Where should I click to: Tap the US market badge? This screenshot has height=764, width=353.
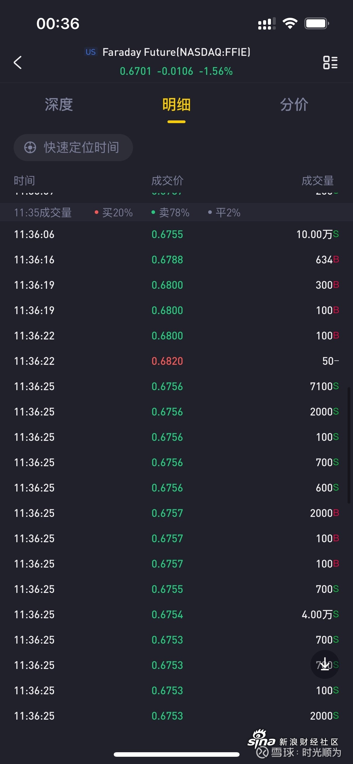pos(91,52)
